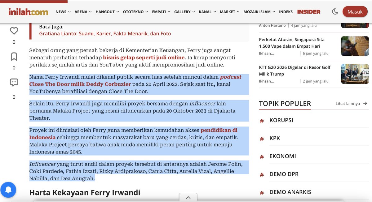This screenshot has width=372, height=202.
Task: Click the '2 jam yang lalu' timestamp
Action: (316, 81)
